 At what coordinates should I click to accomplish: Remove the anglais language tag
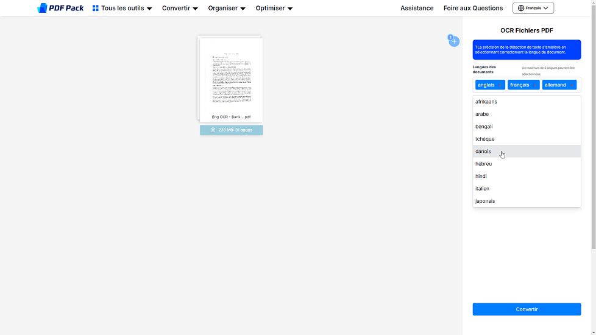500,85
